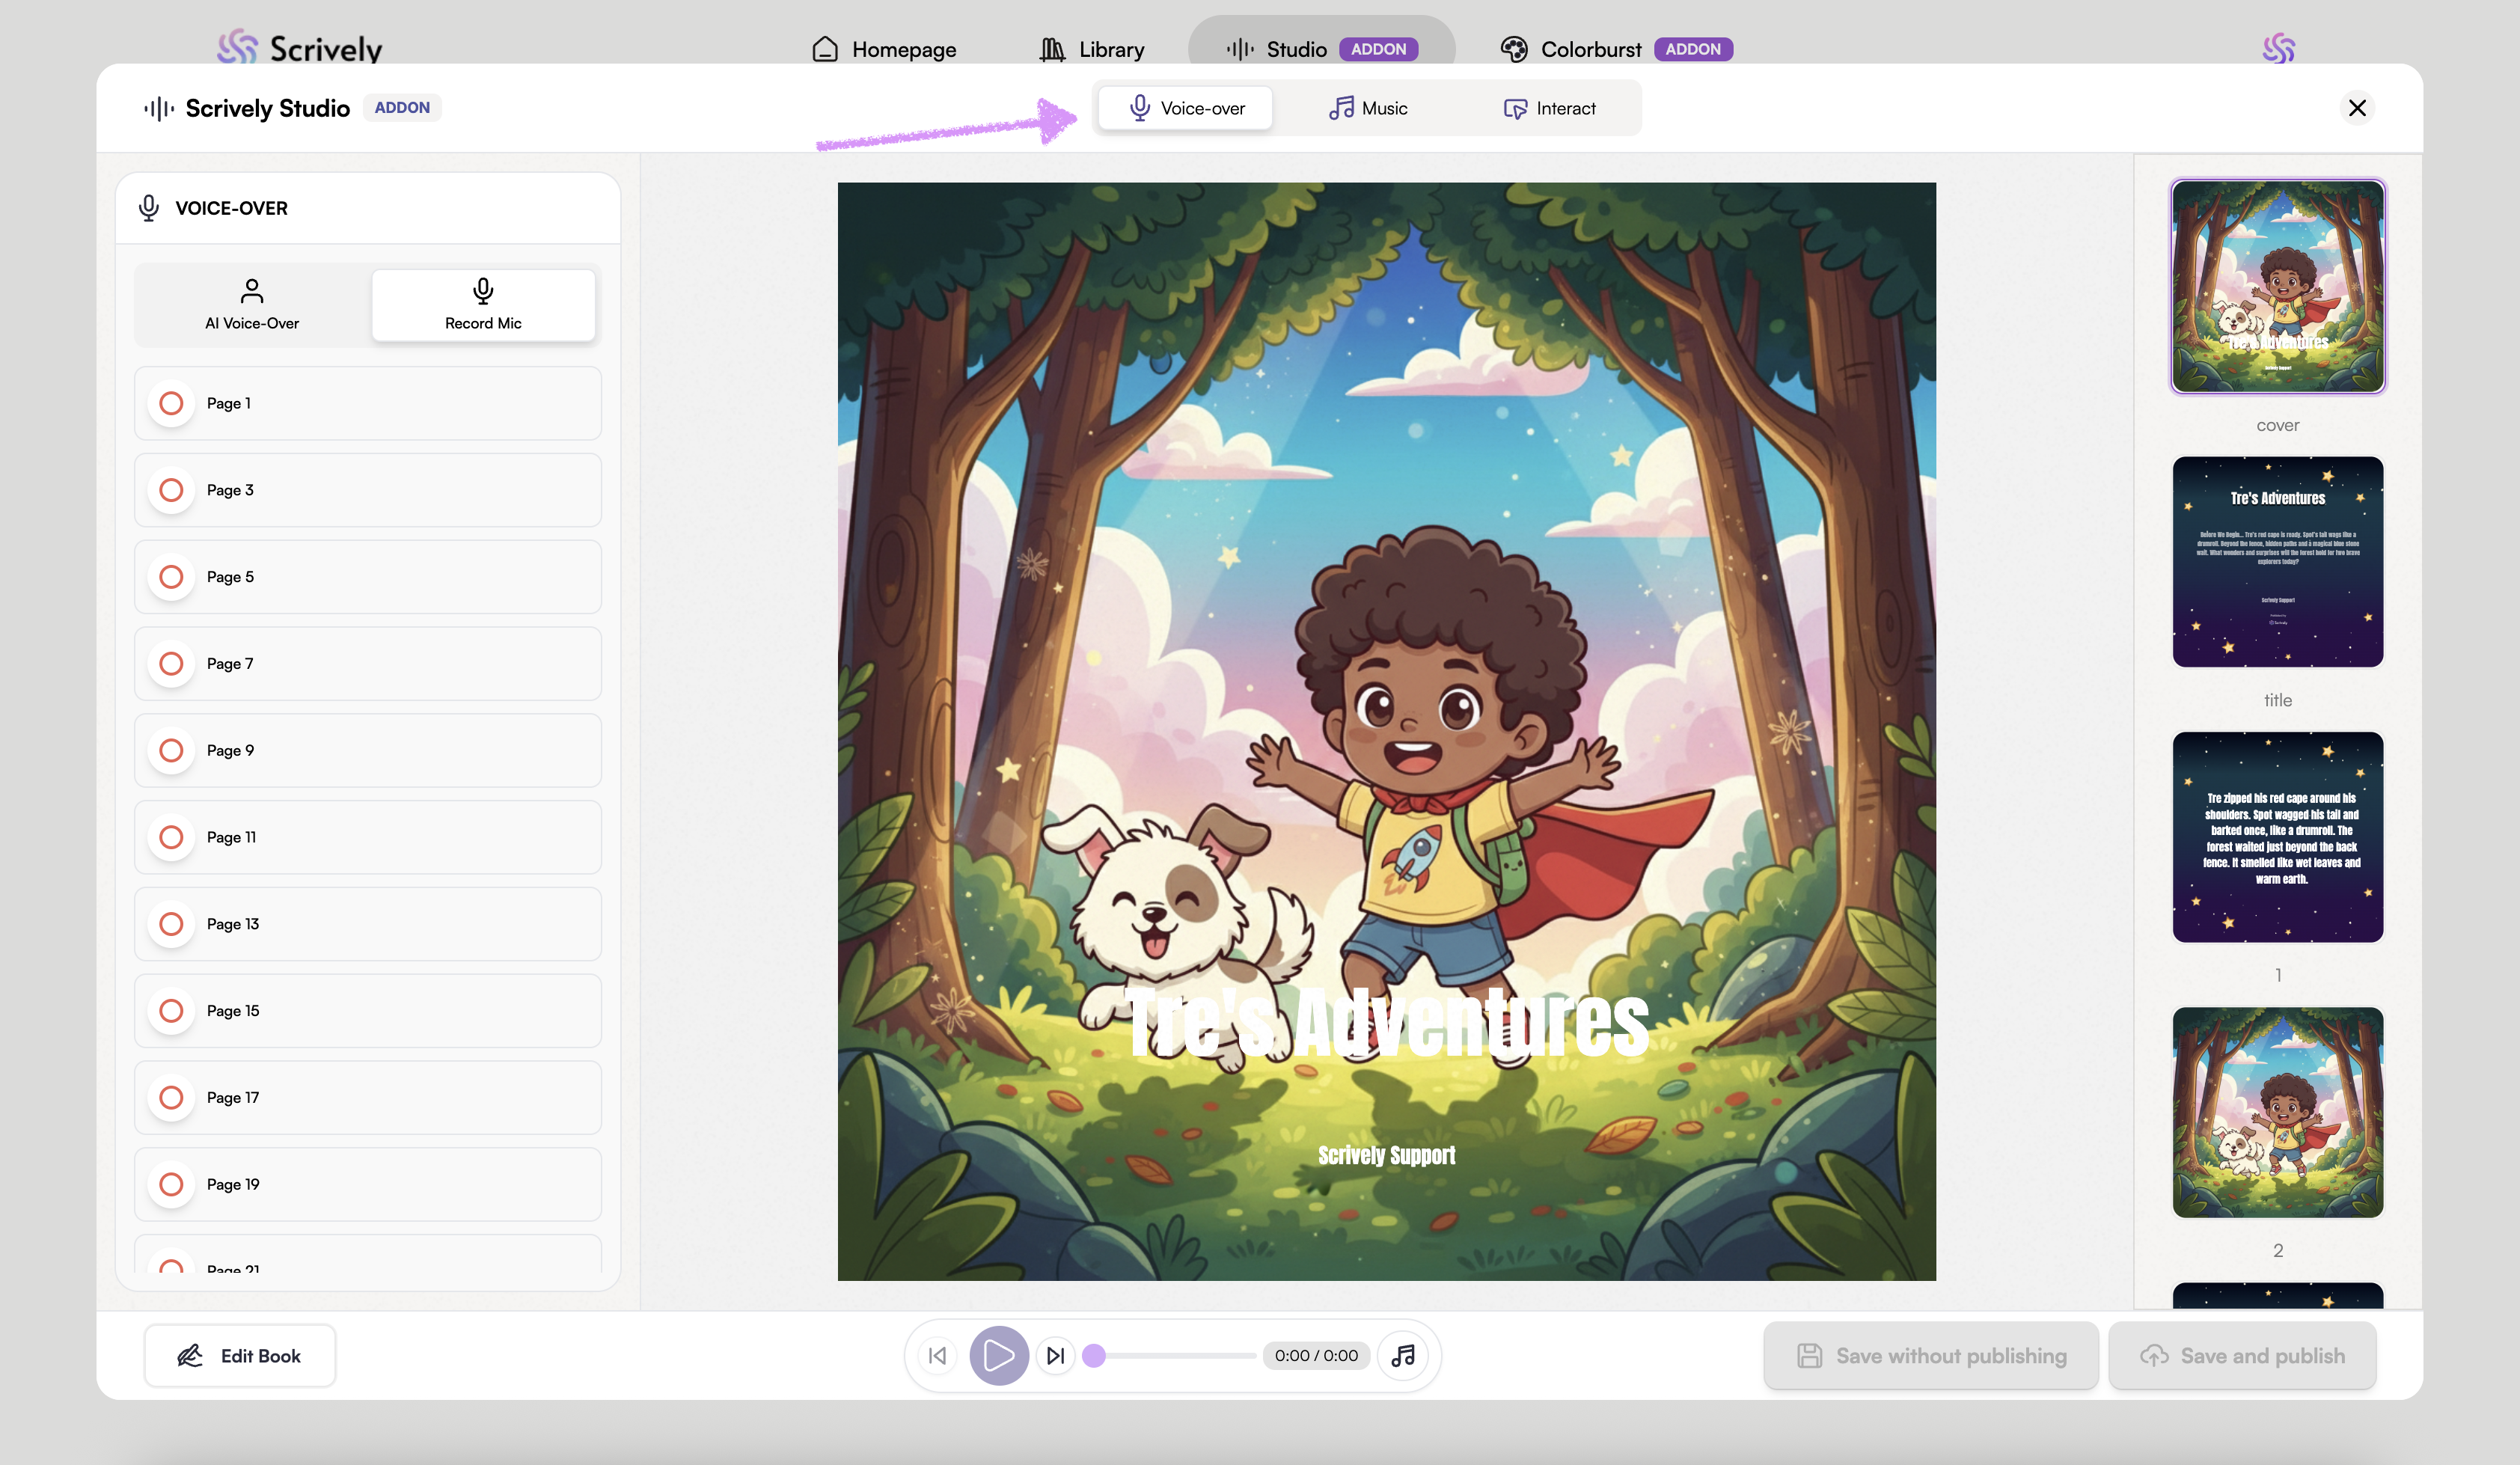The height and width of the screenshot is (1465, 2520).
Task: Select the Voice-over tab
Action: tap(1186, 108)
